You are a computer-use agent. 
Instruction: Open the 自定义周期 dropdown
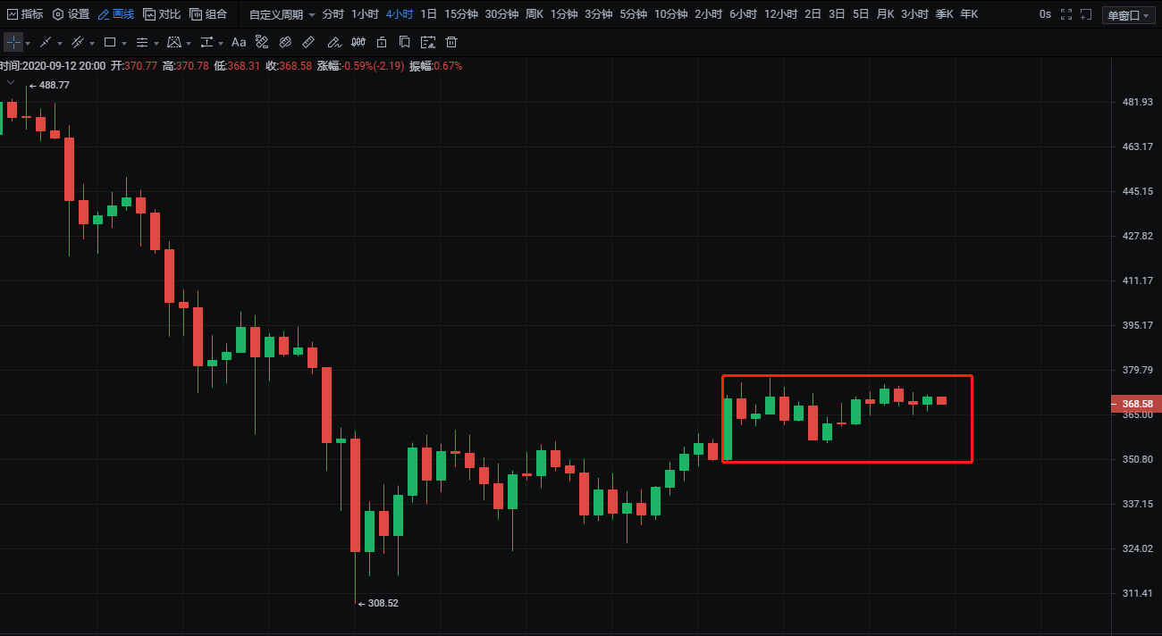(x=282, y=14)
